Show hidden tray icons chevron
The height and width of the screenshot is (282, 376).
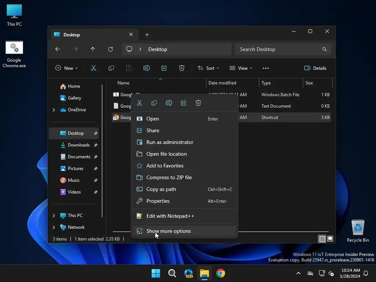(299, 273)
